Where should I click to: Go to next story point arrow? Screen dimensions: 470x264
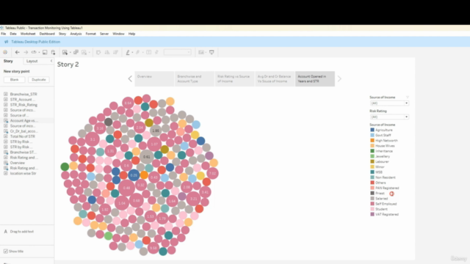tap(339, 78)
